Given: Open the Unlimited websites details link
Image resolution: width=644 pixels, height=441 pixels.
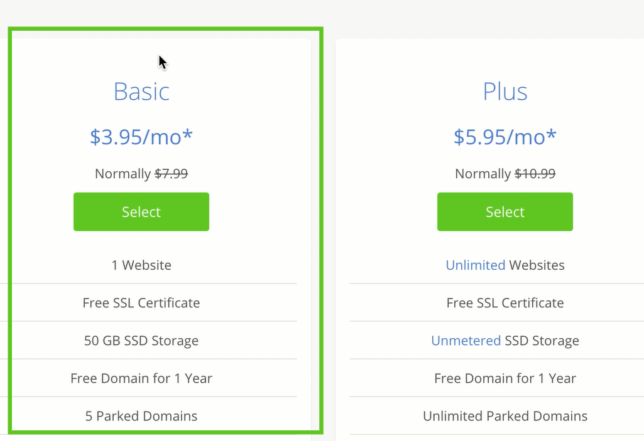Looking at the screenshot, I should pos(476,265).
